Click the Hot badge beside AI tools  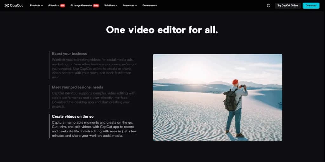point(63,6)
